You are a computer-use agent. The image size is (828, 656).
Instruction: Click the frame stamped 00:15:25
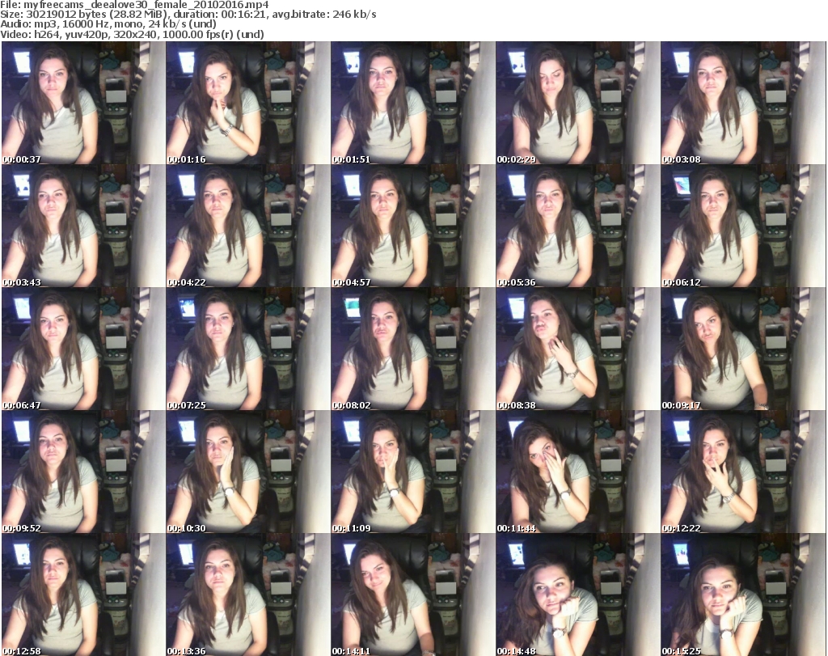click(x=743, y=595)
